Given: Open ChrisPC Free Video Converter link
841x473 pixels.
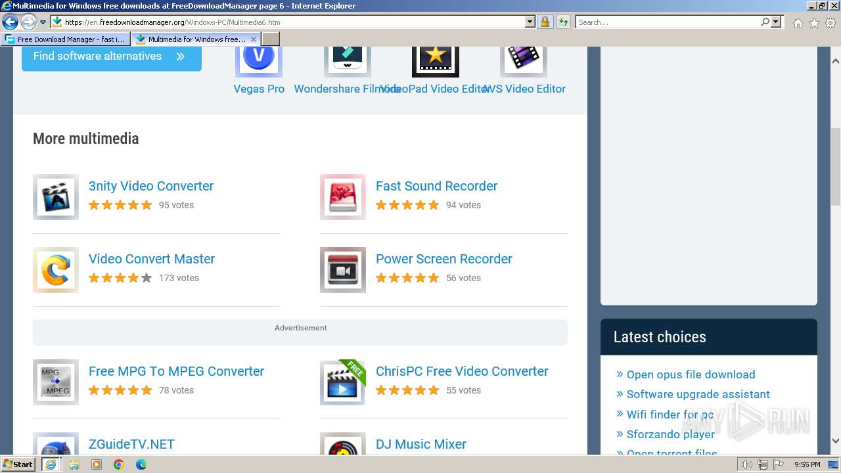Looking at the screenshot, I should (462, 371).
